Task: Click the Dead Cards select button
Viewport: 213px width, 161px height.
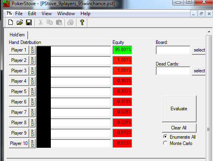Action: [199, 71]
